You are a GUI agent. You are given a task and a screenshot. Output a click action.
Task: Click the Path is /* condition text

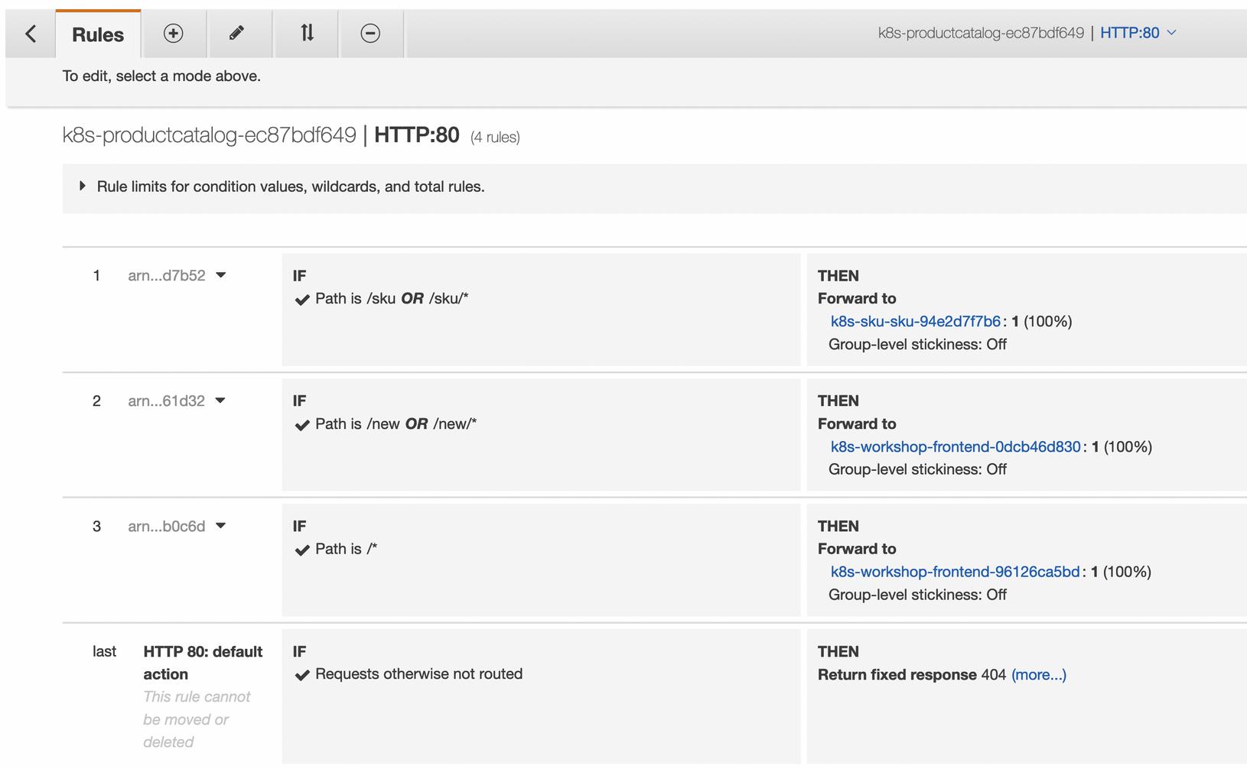[x=346, y=549]
